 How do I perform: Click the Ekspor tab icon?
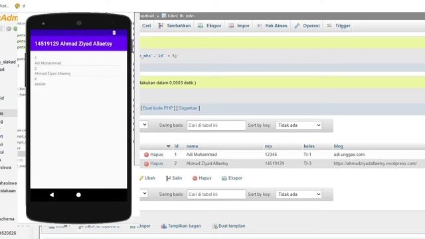(x=201, y=26)
